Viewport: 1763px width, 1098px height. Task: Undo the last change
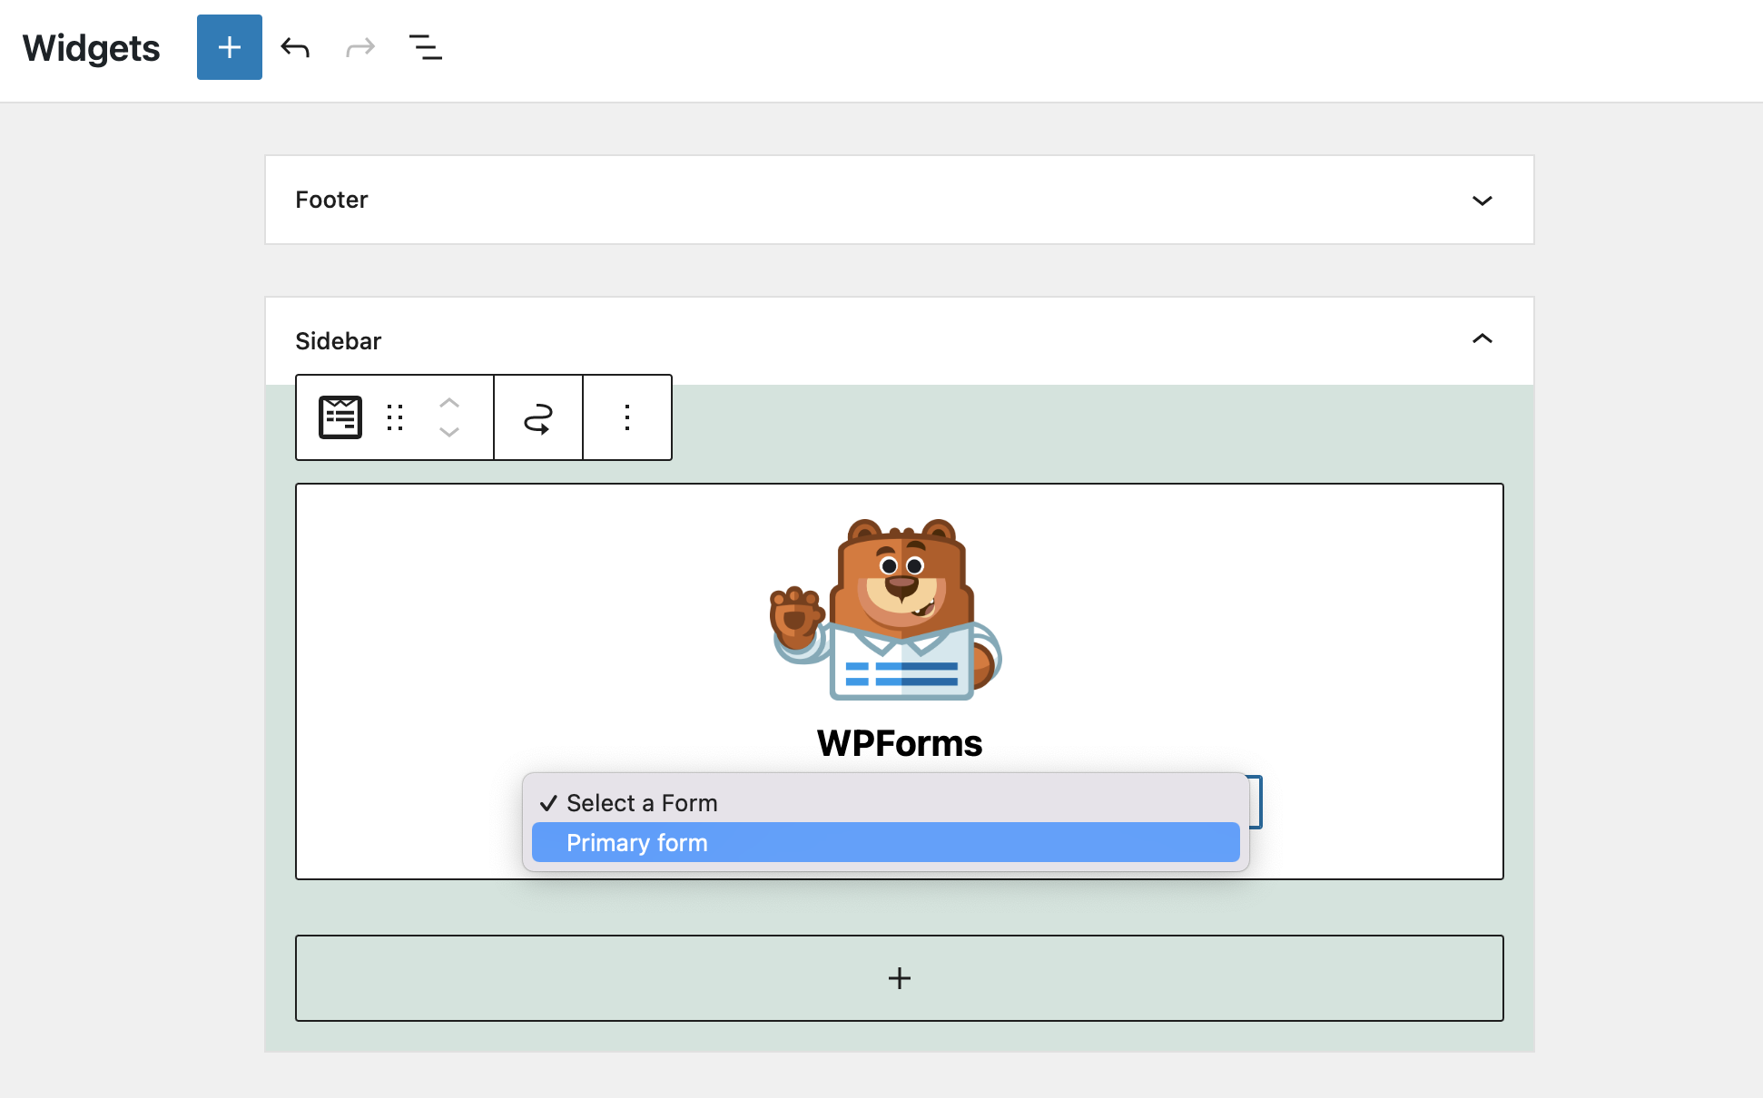[x=295, y=47]
